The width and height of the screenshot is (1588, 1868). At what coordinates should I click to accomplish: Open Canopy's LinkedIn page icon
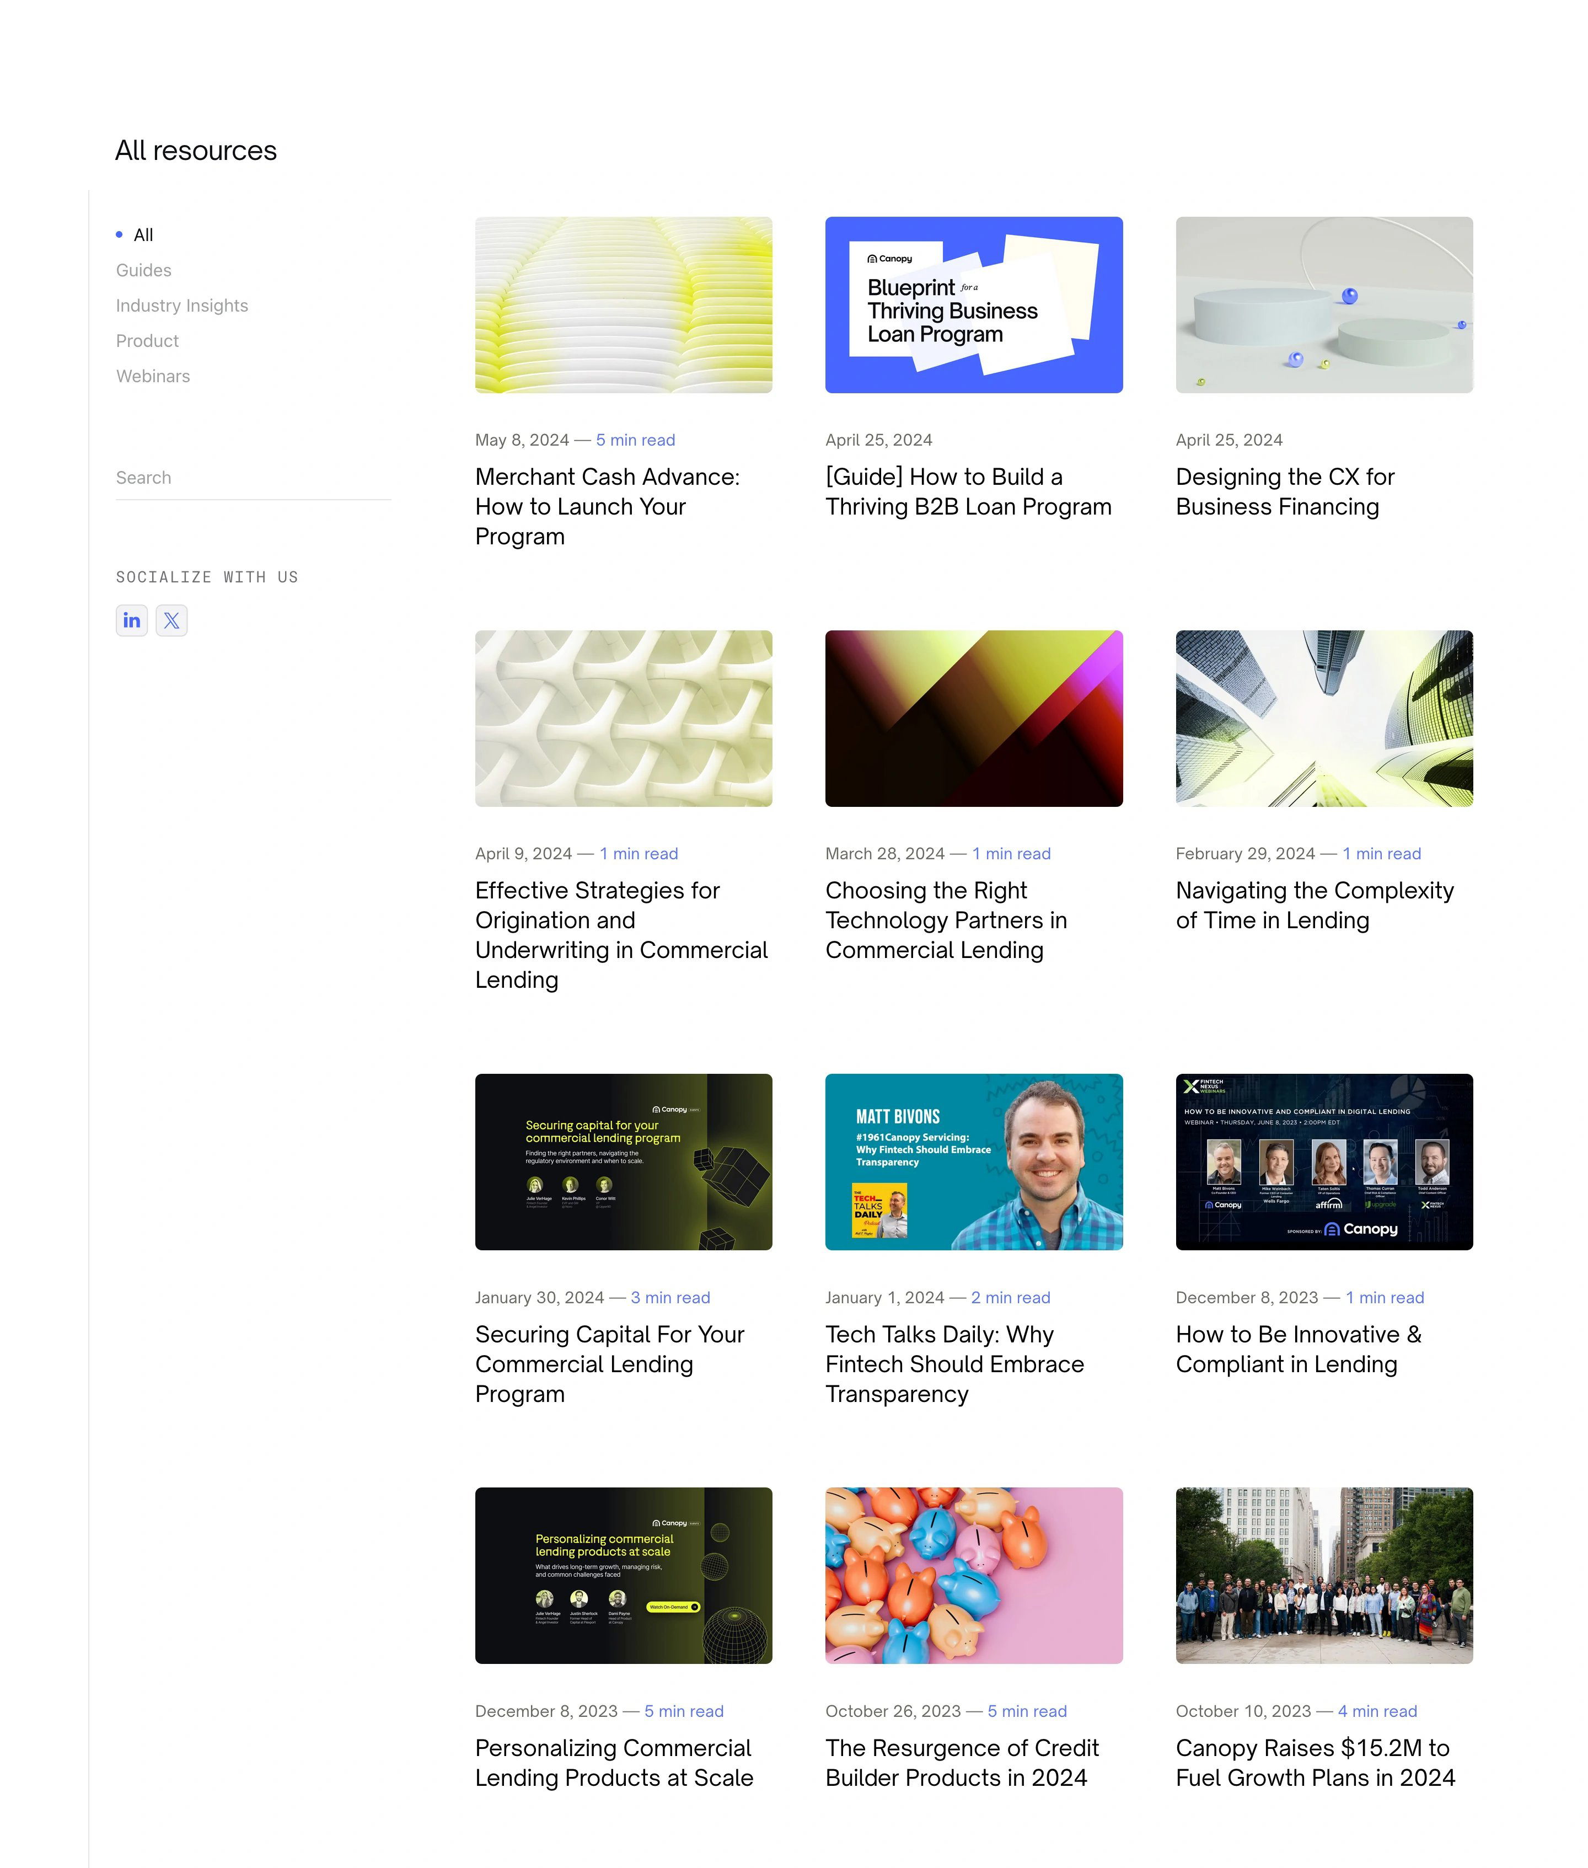point(131,620)
